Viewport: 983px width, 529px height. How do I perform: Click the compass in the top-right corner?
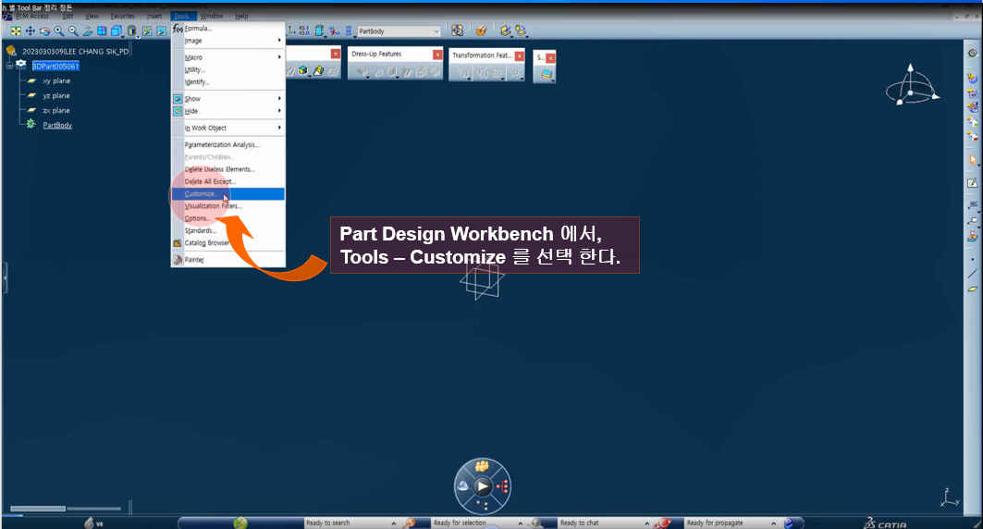pyautogui.click(x=910, y=89)
